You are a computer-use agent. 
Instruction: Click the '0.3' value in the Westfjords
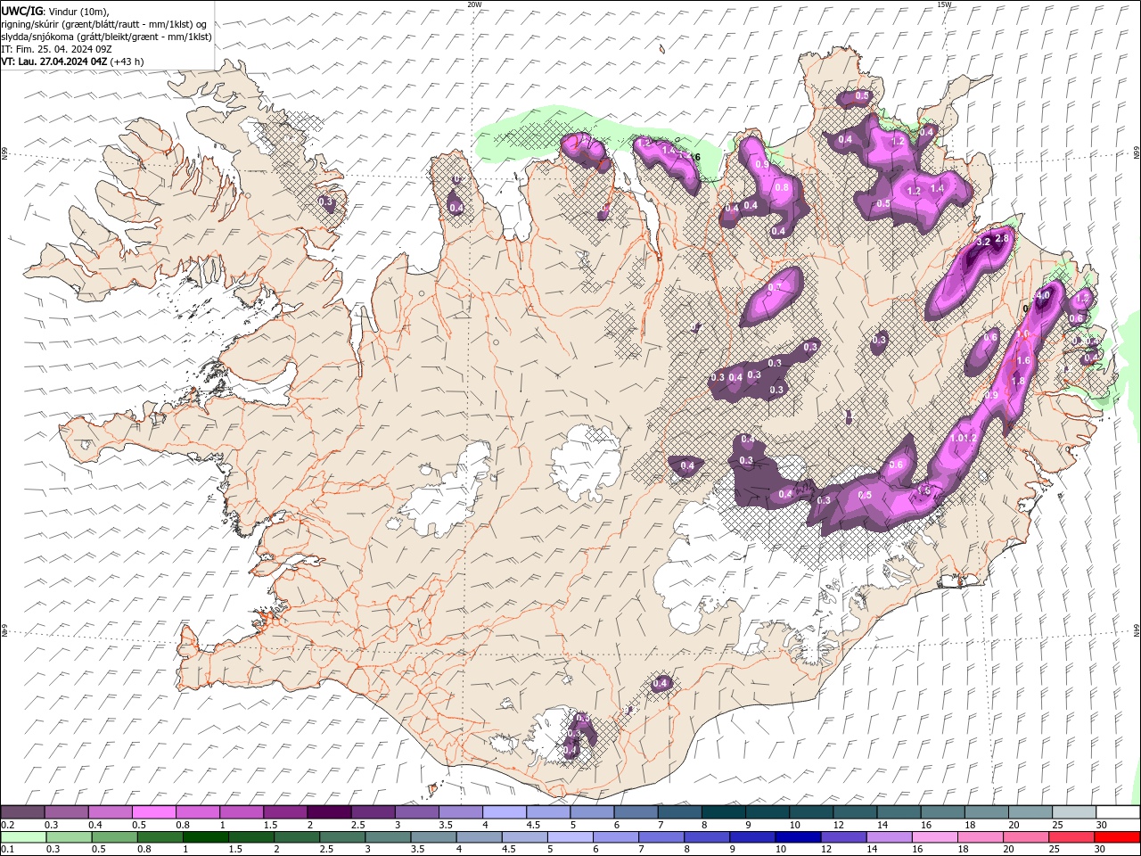(x=325, y=202)
